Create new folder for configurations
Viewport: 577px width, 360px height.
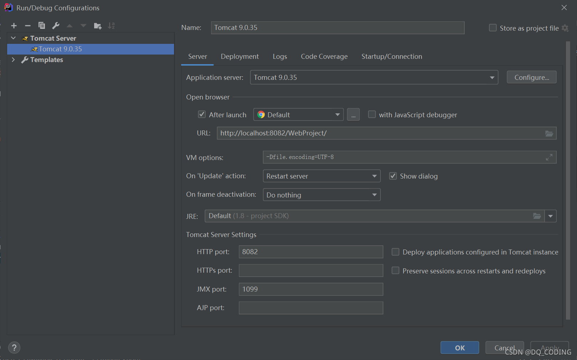pos(97,26)
